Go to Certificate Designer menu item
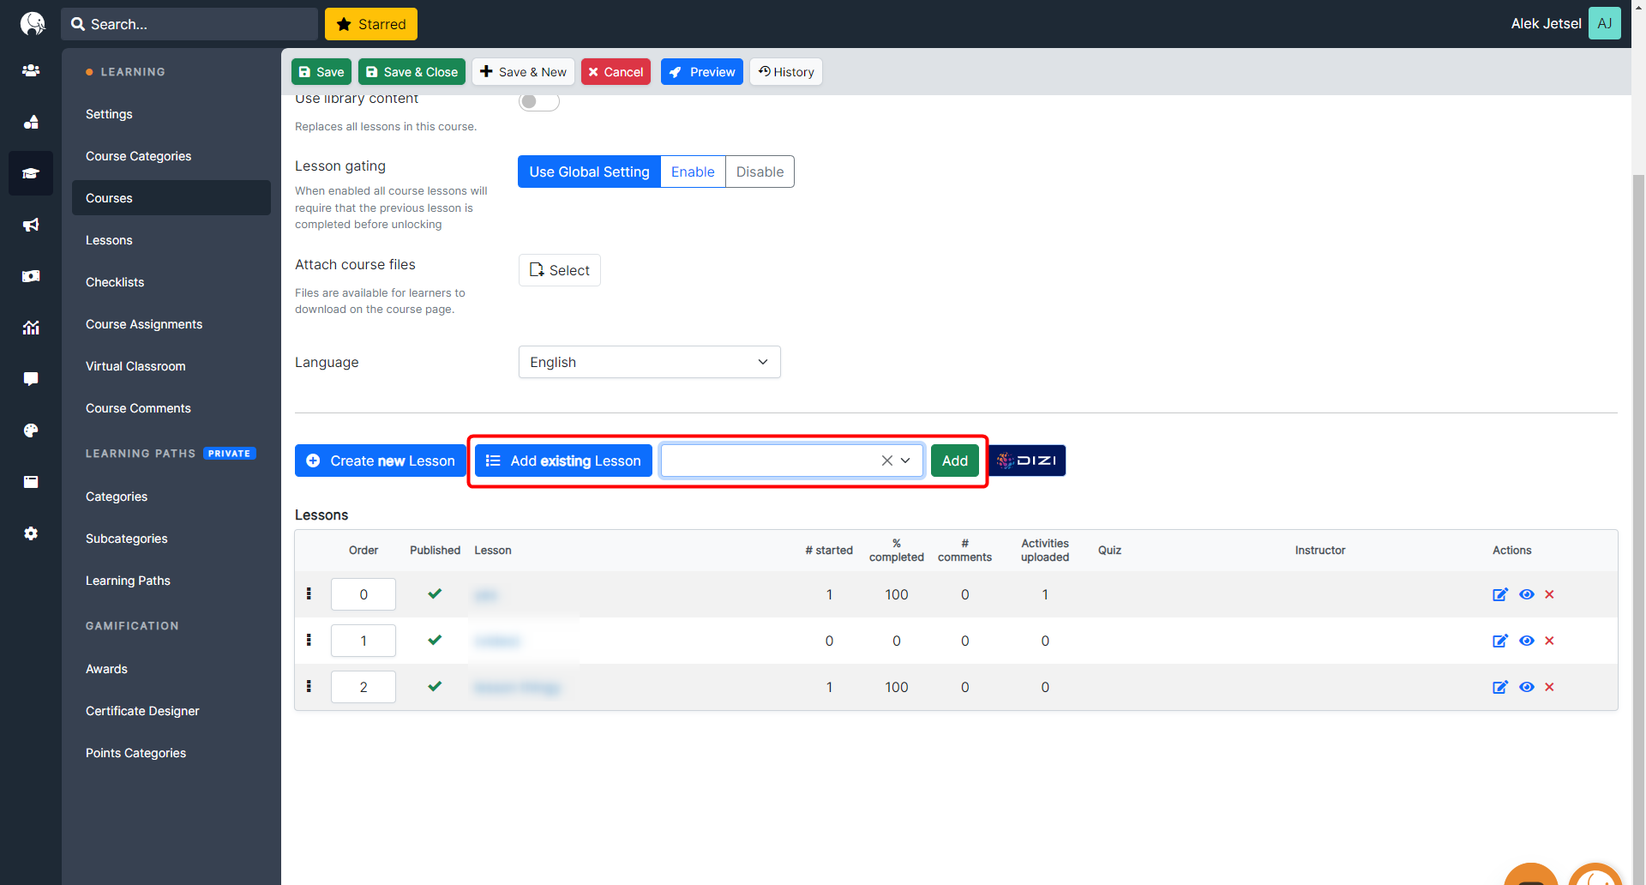The height and width of the screenshot is (885, 1646). (x=142, y=711)
